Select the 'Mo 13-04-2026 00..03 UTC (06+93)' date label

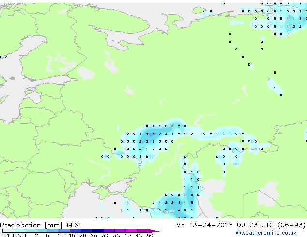(241, 225)
